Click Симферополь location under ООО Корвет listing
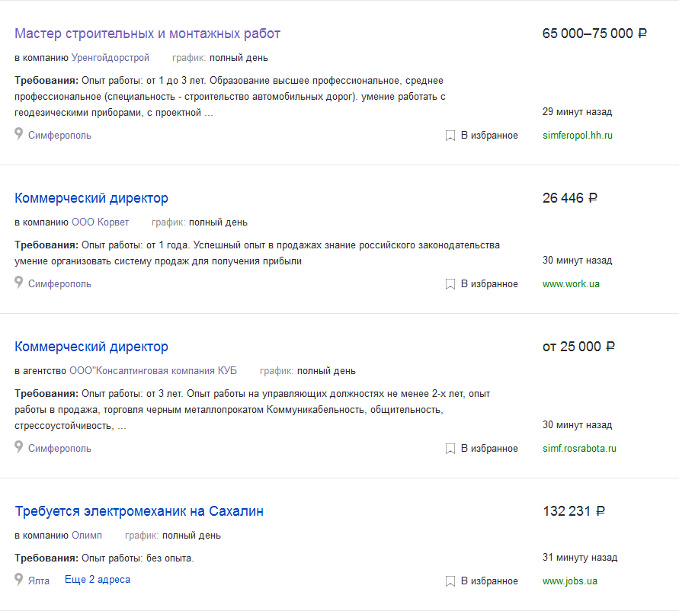This screenshot has width=679, height=611. point(59,283)
